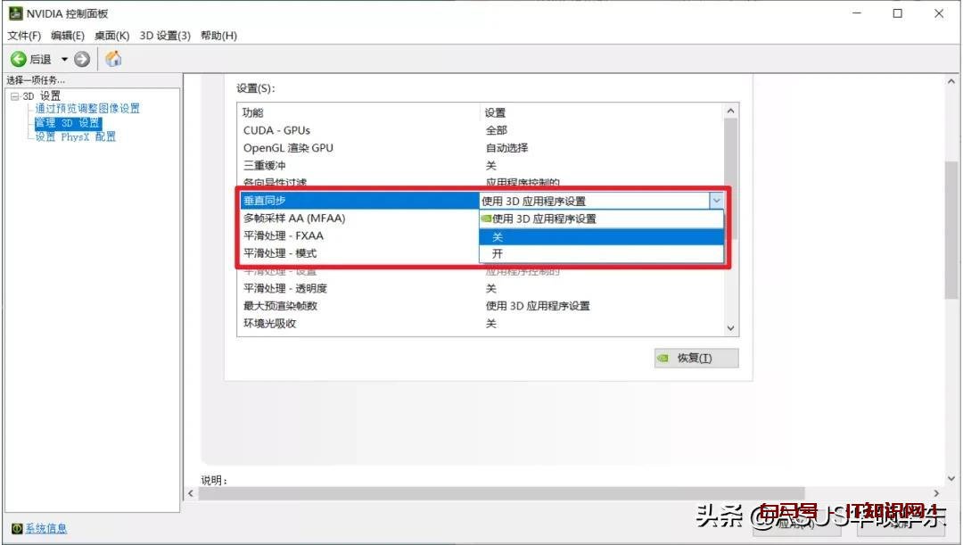Select 通过预览调整图像设置 in tree
The height and width of the screenshot is (545, 963).
87,109
